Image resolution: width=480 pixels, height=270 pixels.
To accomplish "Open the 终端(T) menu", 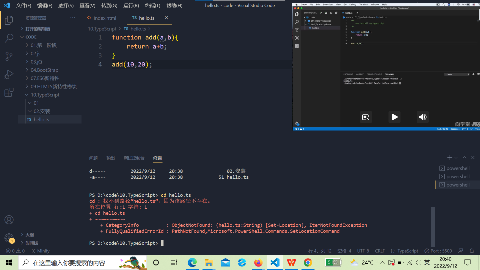I will (x=152, y=5).
